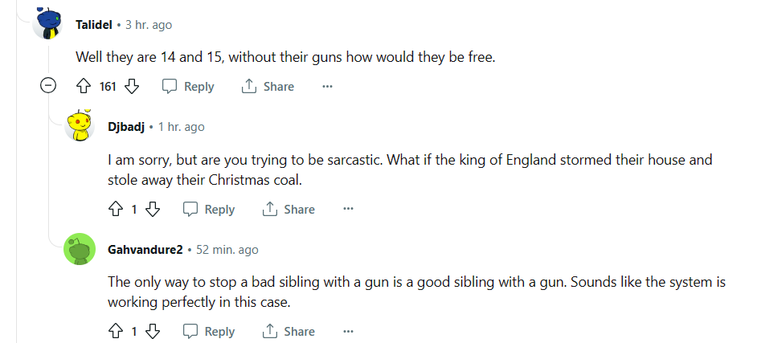Reply to Gahvandure2's comment
The height and width of the screenshot is (343, 757).
click(209, 331)
